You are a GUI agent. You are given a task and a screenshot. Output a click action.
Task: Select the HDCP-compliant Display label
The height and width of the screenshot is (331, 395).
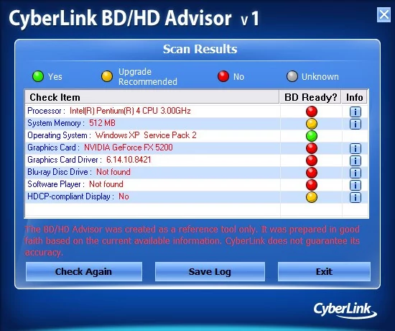(71, 196)
